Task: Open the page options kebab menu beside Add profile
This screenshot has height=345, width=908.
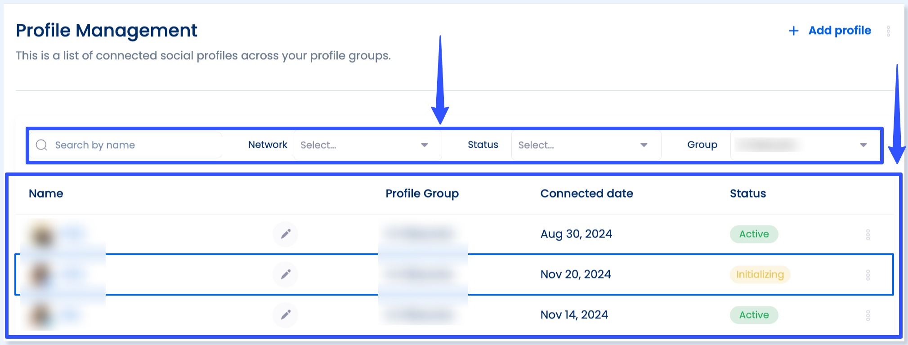Action: click(888, 31)
